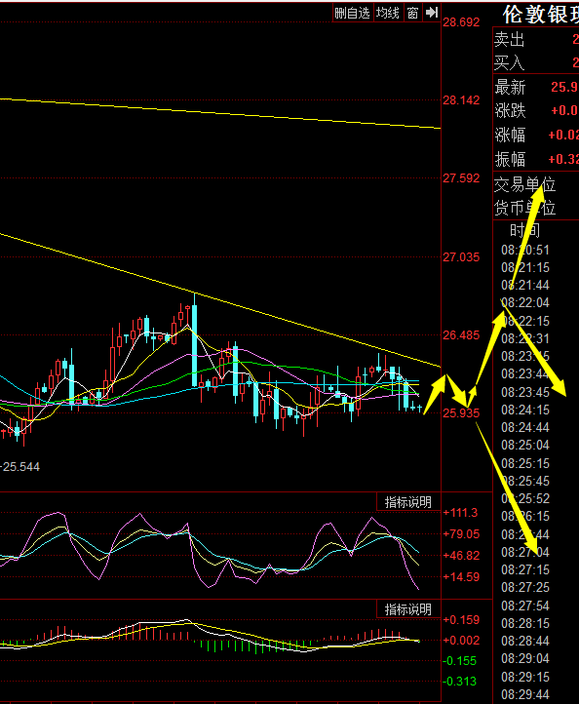Image resolution: width=579 pixels, height=704 pixels.
Task: Select the 08:24:44 tick row
Action: pos(525,427)
